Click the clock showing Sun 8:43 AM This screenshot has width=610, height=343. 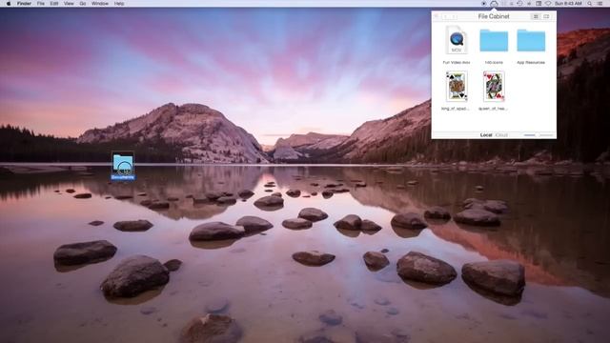(x=568, y=4)
